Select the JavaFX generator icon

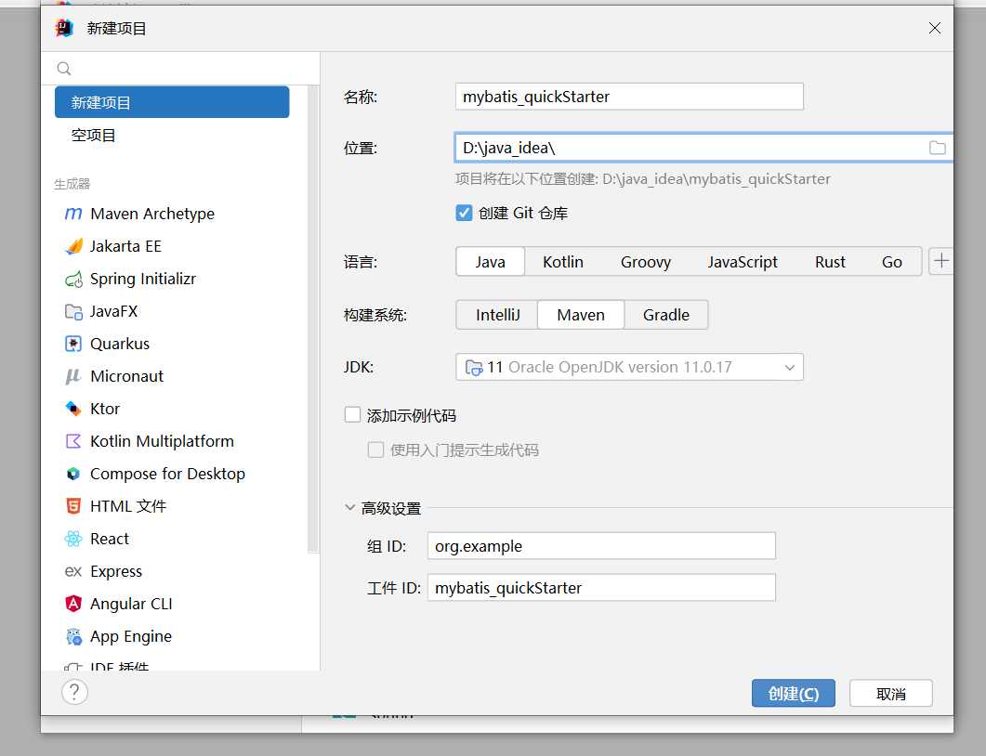pos(73,311)
